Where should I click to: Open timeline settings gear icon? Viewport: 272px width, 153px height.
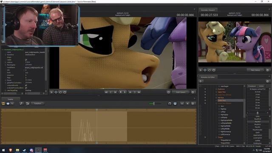pyautogui.click(x=193, y=104)
